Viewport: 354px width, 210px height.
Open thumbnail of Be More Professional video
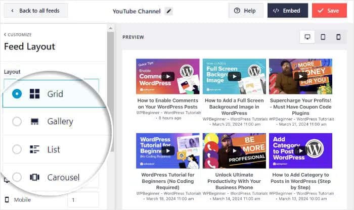pyautogui.click(x=234, y=151)
